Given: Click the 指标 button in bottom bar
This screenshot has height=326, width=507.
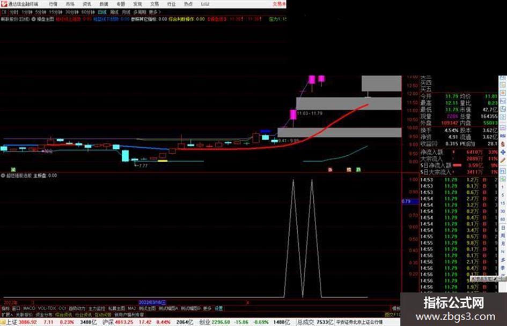Looking at the screenshot, I should (x=5, y=308).
